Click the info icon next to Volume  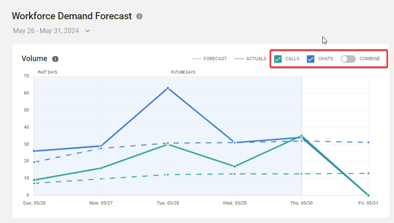pyautogui.click(x=55, y=59)
